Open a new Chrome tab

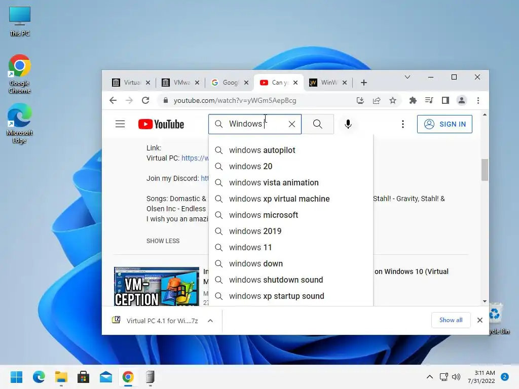(x=364, y=83)
